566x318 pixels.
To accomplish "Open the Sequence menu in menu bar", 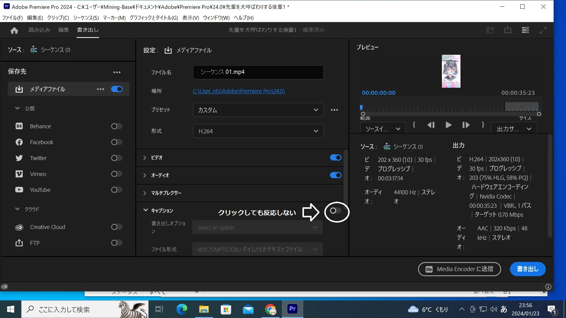I will (x=86, y=18).
